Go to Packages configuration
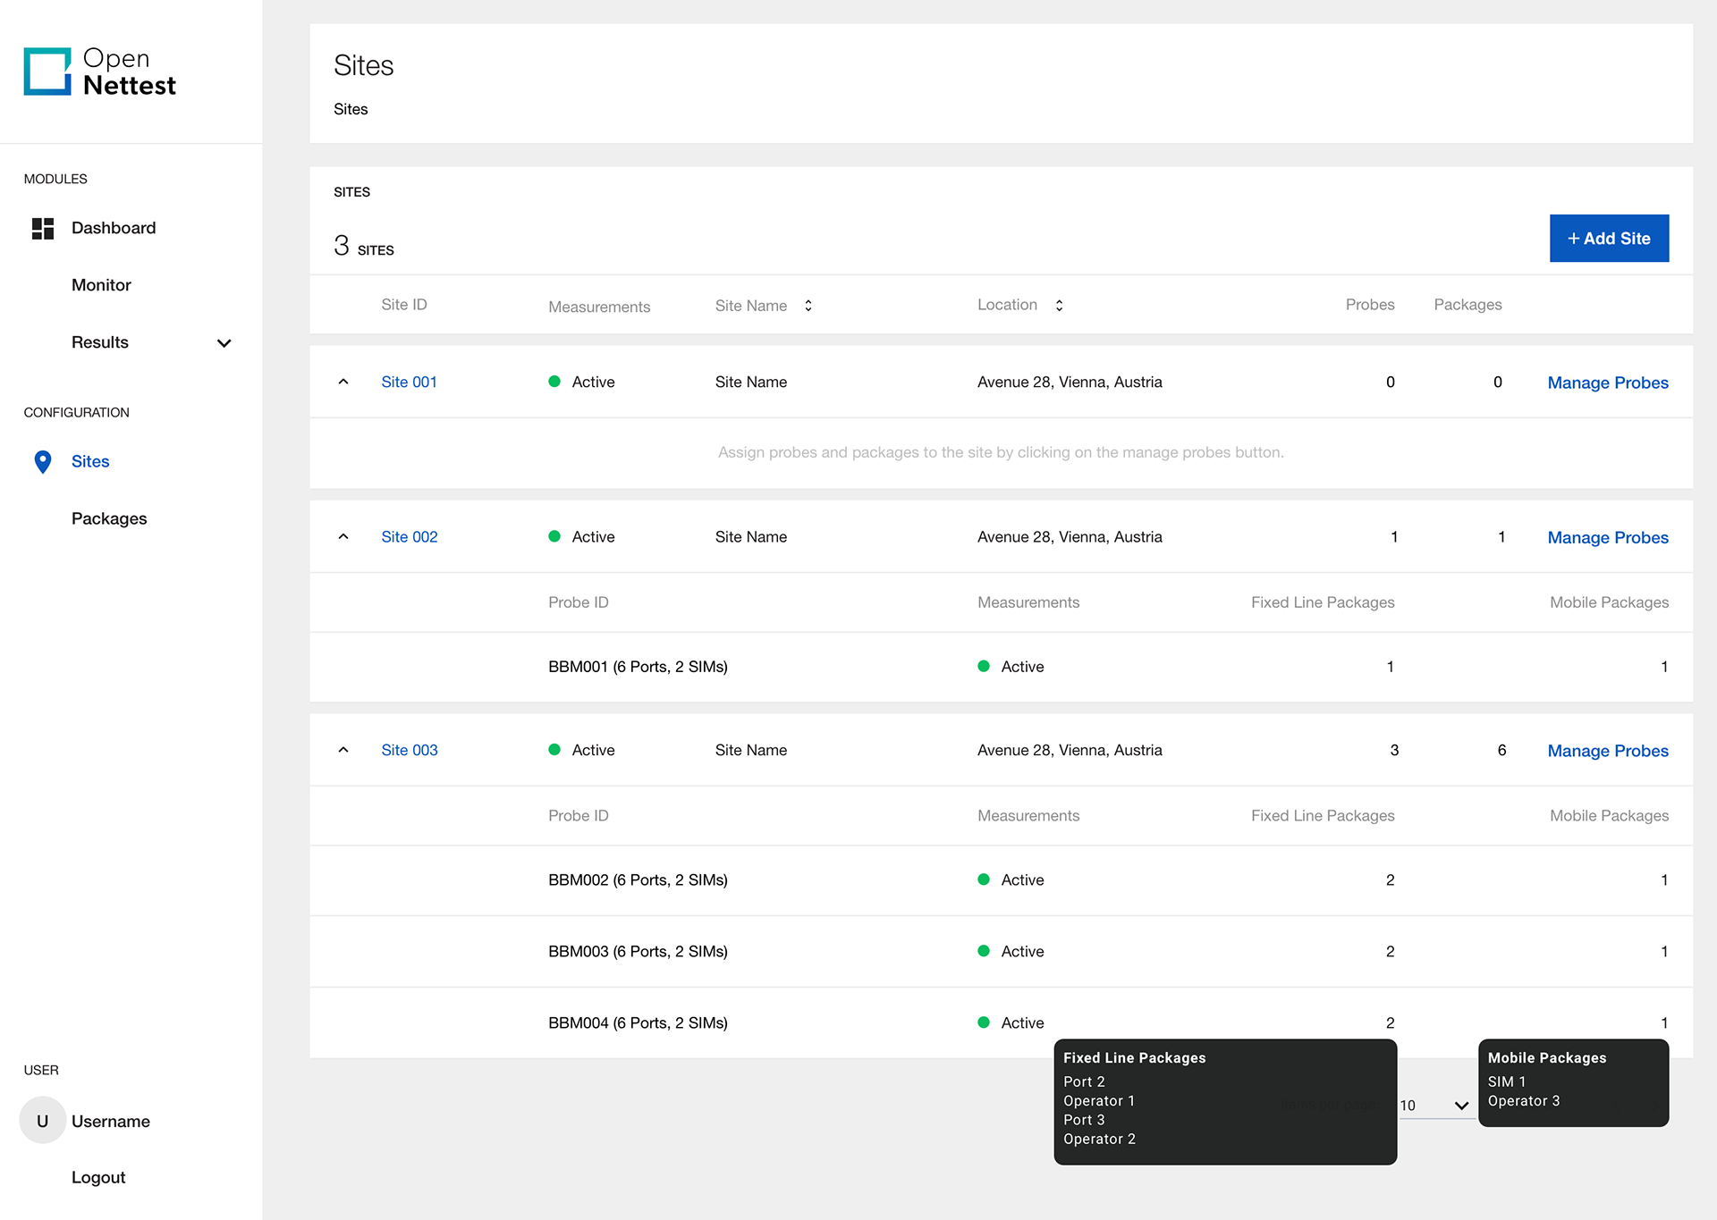The width and height of the screenshot is (1717, 1220). tap(109, 518)
